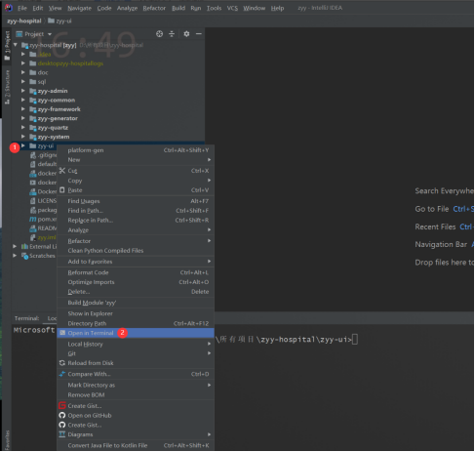
Task: Select zyy-common module in tree
Action: [x=57, y=100]
